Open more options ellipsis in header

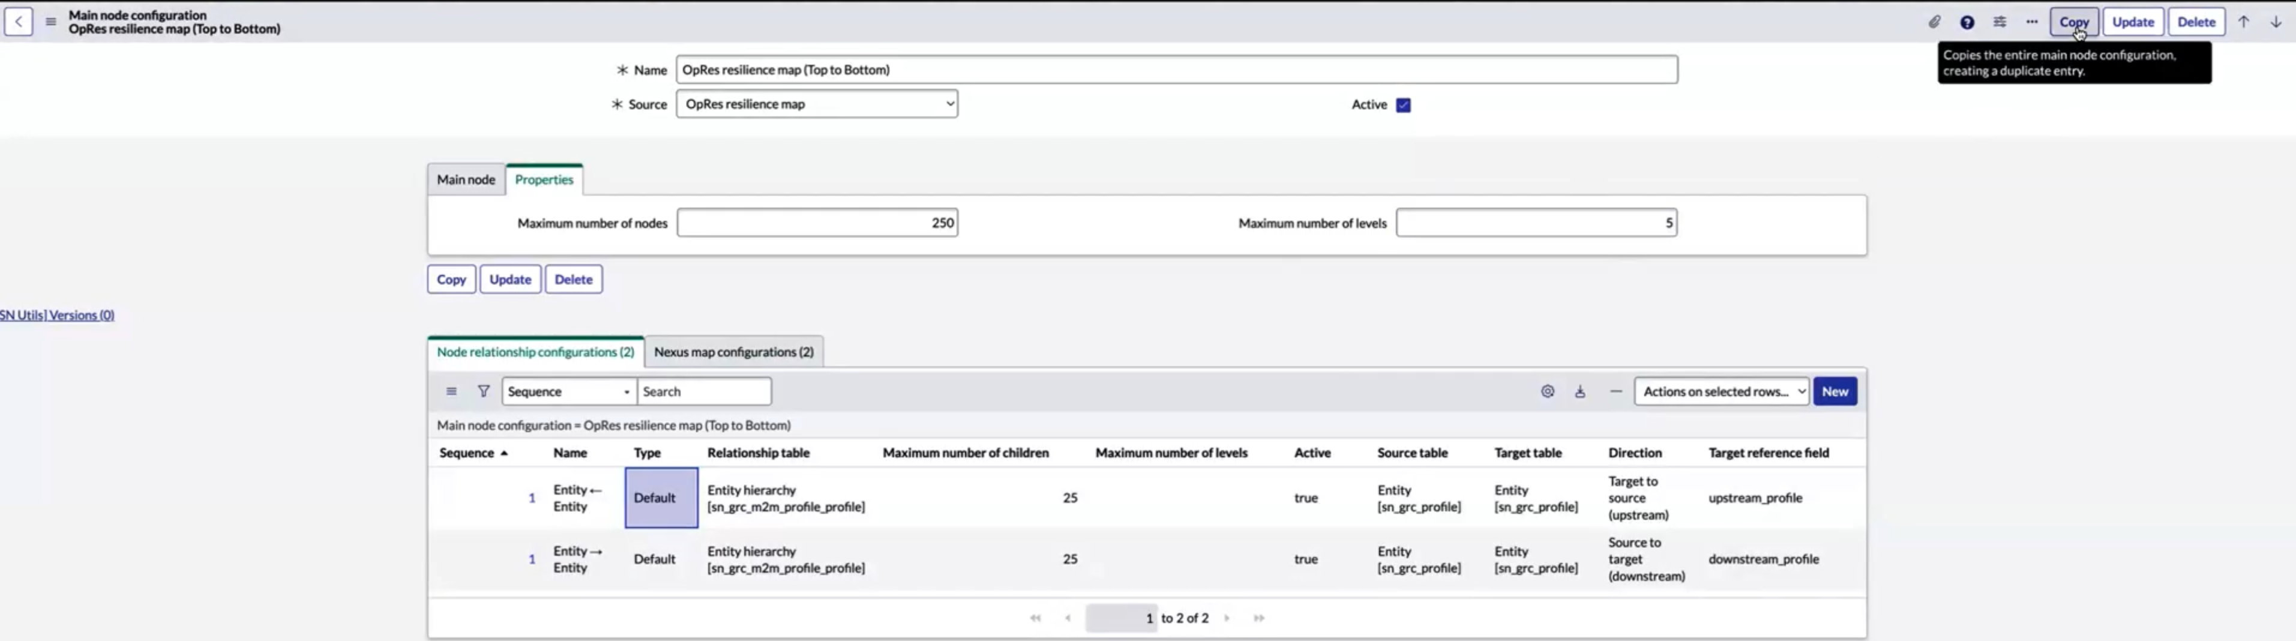[2032, 22]
